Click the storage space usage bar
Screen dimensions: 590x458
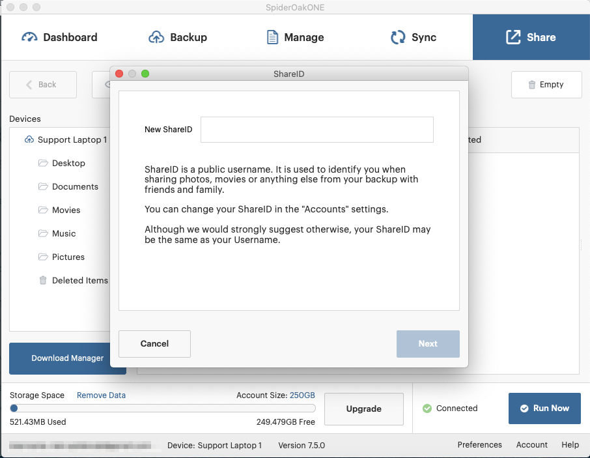tap(163, 408)
